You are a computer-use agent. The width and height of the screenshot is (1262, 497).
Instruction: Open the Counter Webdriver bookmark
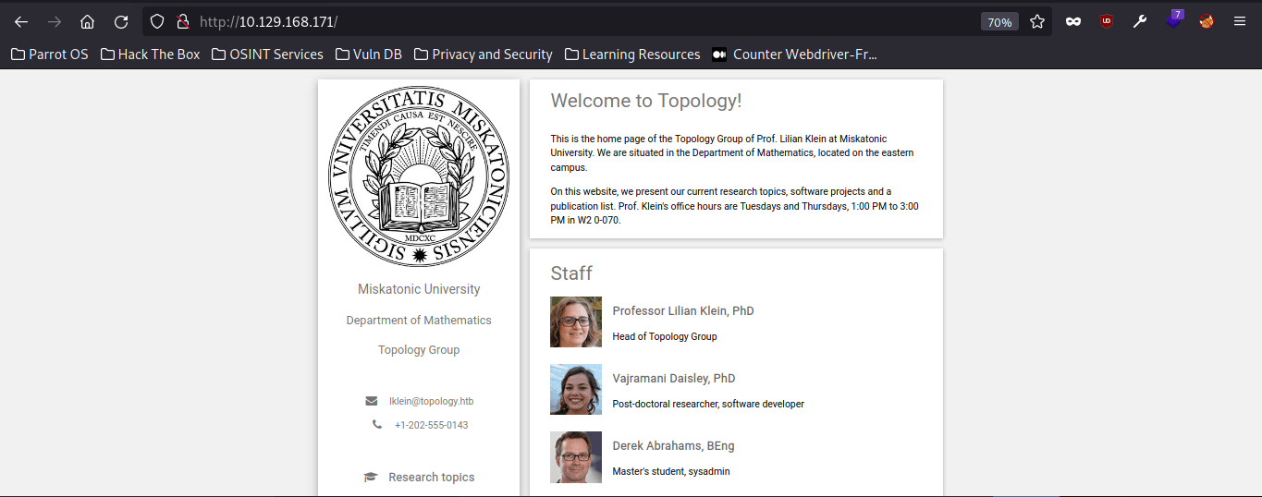(794, 55)
